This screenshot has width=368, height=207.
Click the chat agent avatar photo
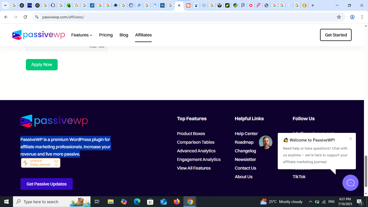point(266,142)
